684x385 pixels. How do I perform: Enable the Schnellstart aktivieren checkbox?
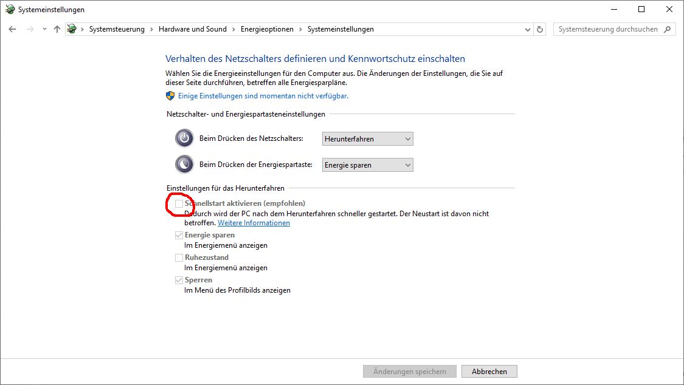pyautogui.click(x=179, y=203)
